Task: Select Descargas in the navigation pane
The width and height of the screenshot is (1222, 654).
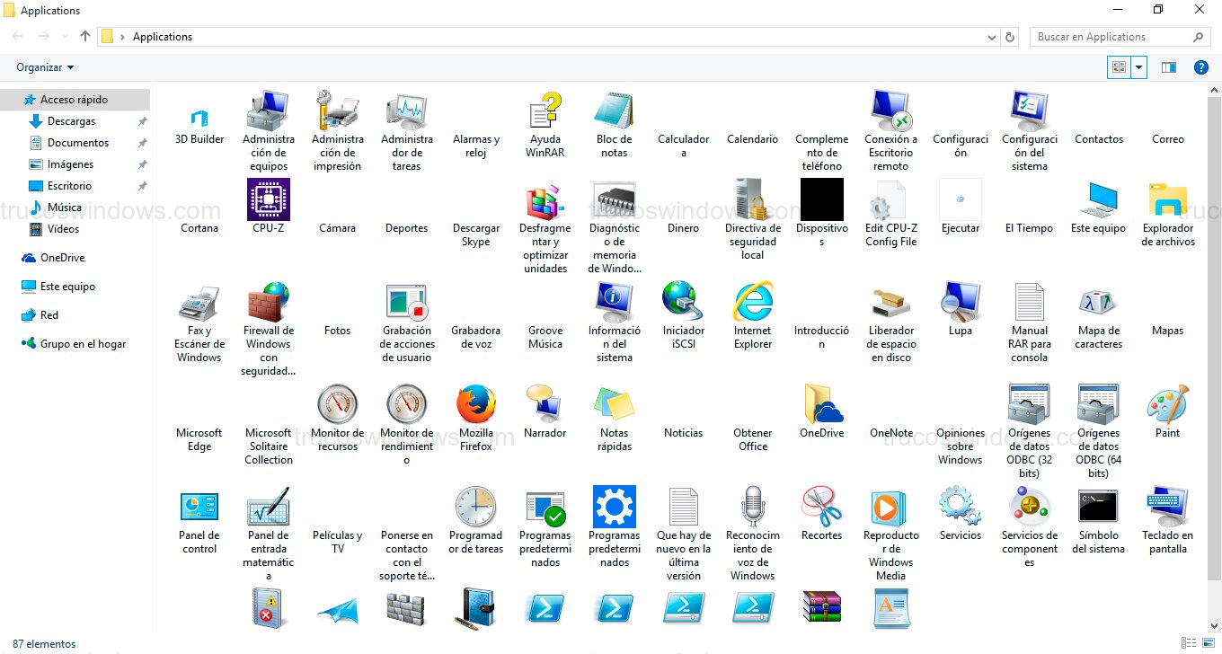Action: tap(71, 121)
